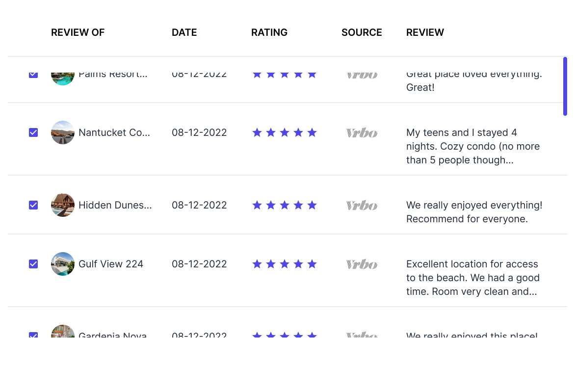Select the Vrbo logo beside Nantucket Co review
Screen dimensions: 575x365
362,132
